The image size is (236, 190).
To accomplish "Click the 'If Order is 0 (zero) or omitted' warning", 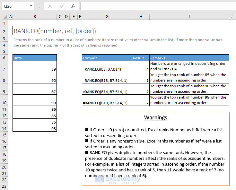I will tap(154, 133).
